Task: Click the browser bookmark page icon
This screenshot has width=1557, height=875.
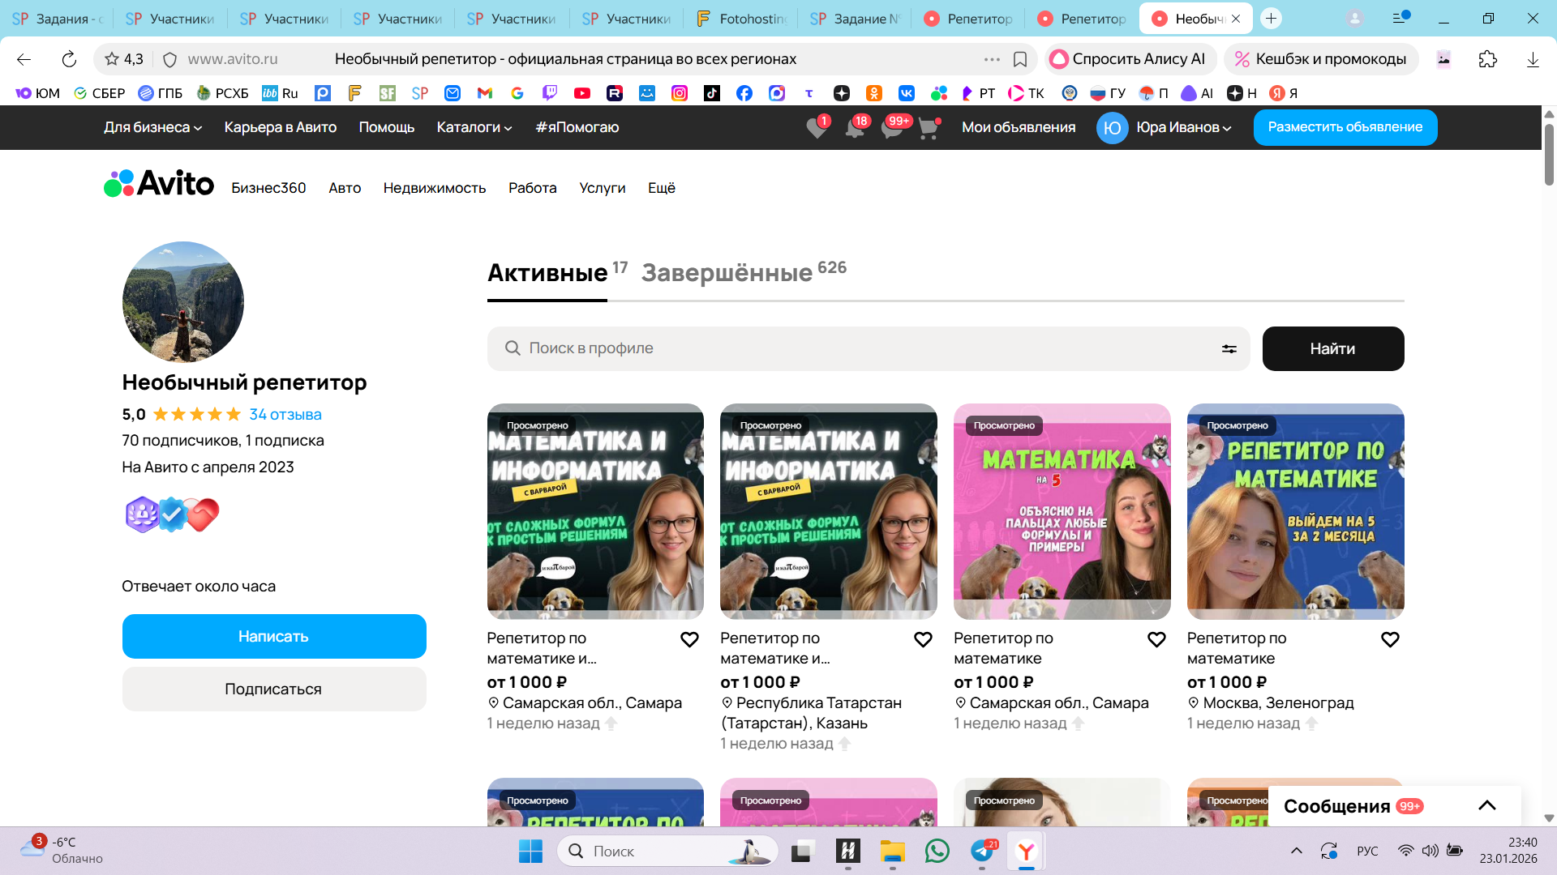Action: [1020, 59]
